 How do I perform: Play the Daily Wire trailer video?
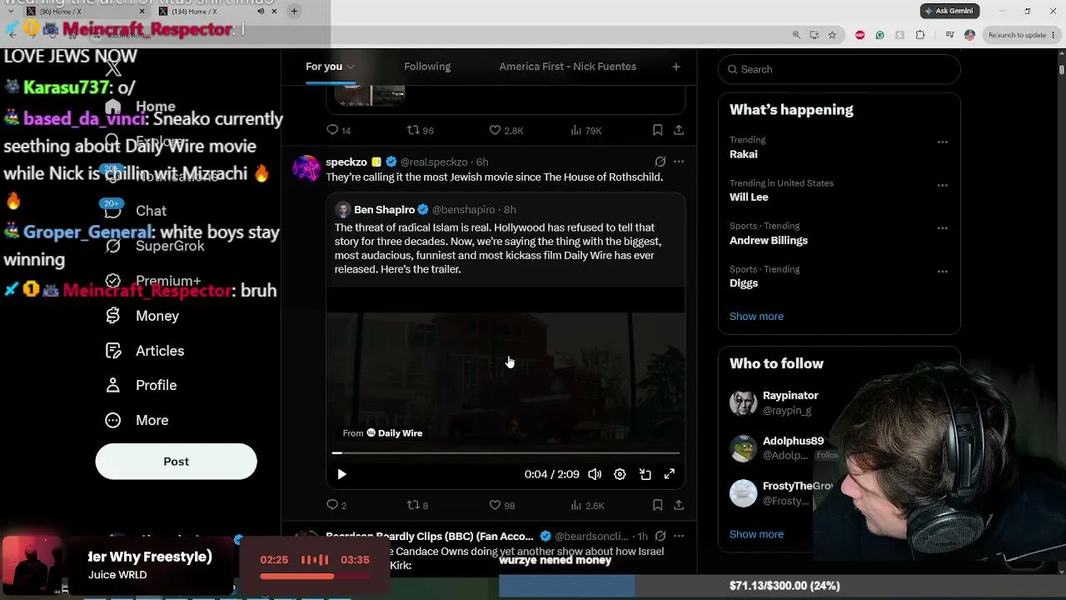coord(341,474)
